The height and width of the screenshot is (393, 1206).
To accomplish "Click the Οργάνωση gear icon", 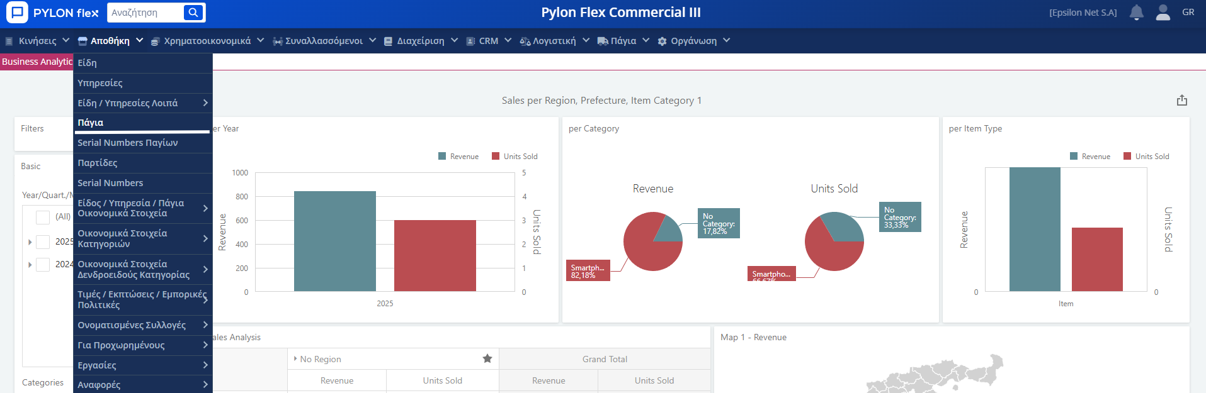I will click(x=663, y=41).
